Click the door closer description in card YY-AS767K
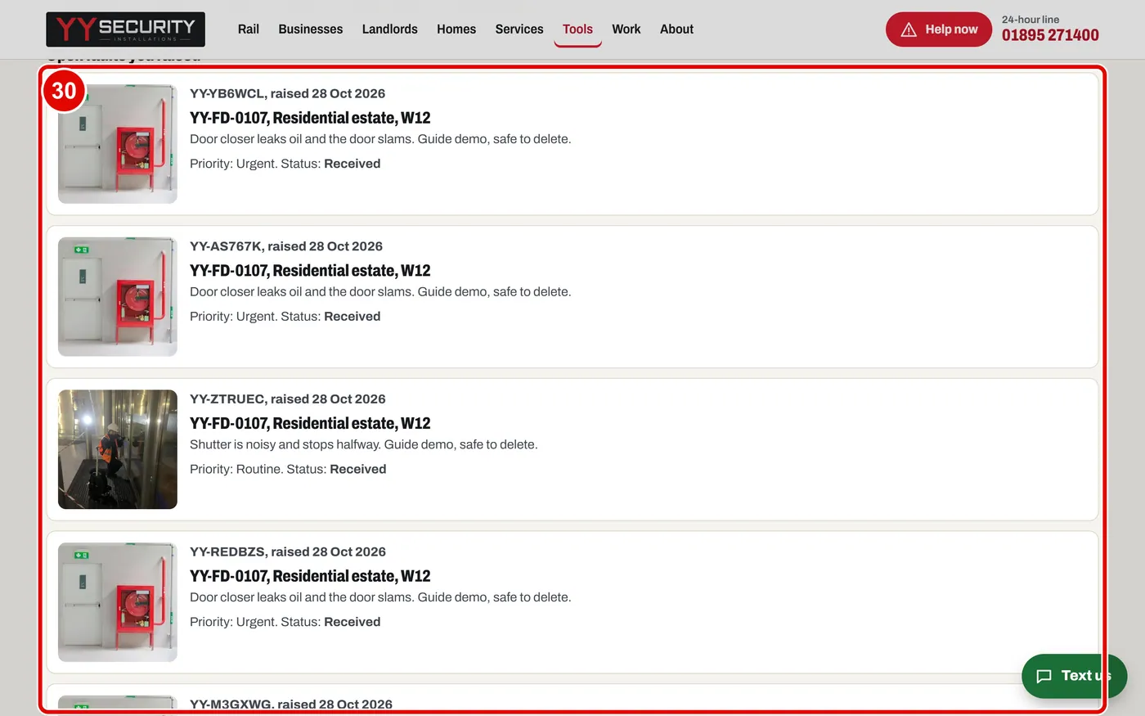Viewport: 1145px width, 716px height. 380,292
